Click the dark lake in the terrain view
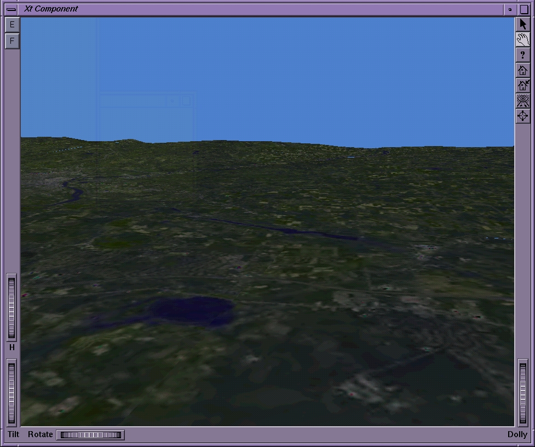 pos(193,311)
